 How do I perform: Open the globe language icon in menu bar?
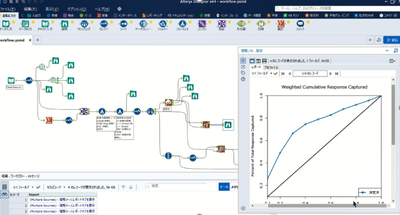pos(119,9)
